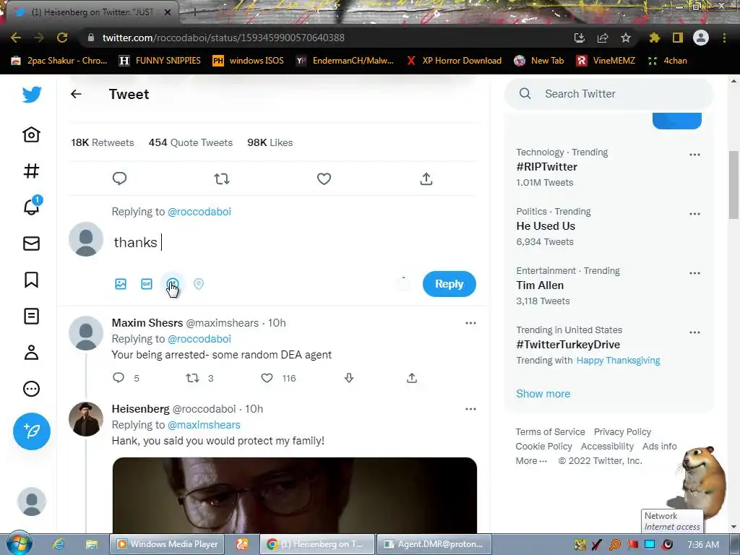740x555 pixels.
Task: Open Happy Thanksgiving trending link
Action: tap(619, 360)
